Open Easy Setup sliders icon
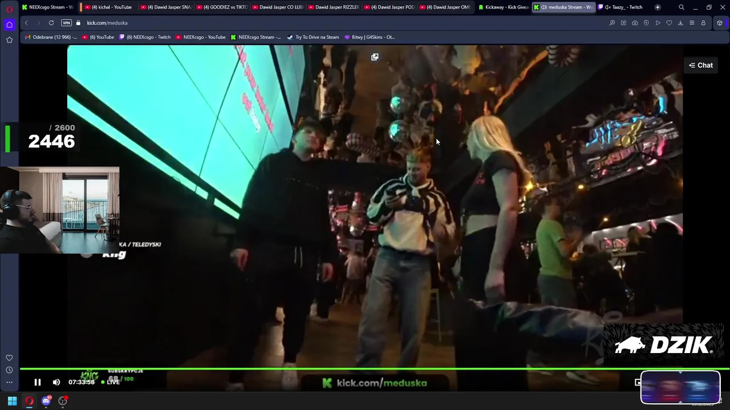730x410 pixels. (692, 23)
